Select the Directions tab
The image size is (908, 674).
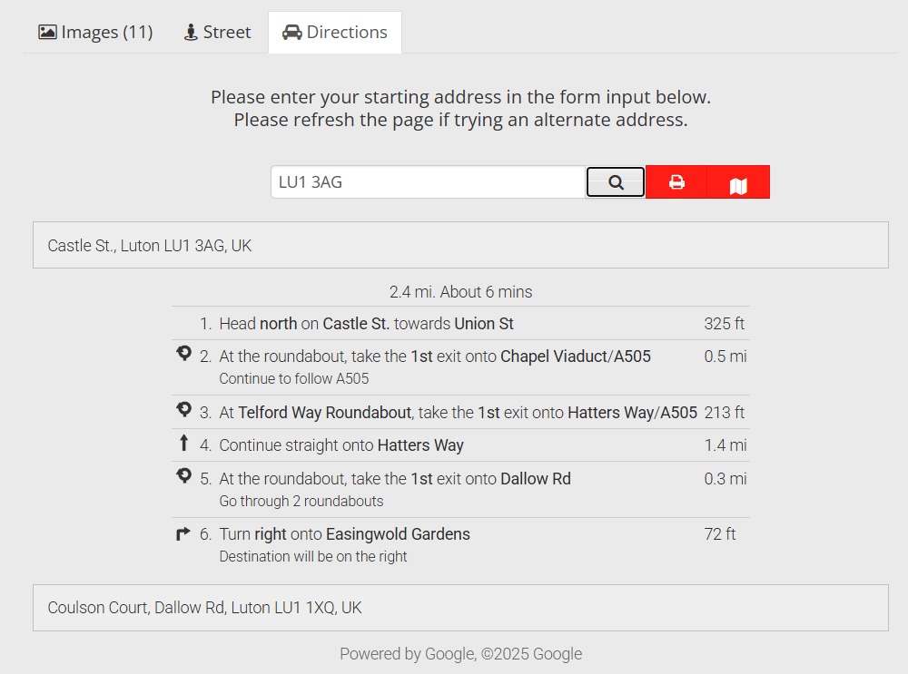(335, 33)
